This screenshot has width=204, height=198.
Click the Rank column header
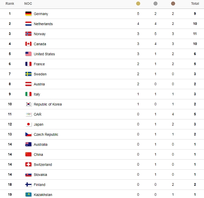click(10, 3)
